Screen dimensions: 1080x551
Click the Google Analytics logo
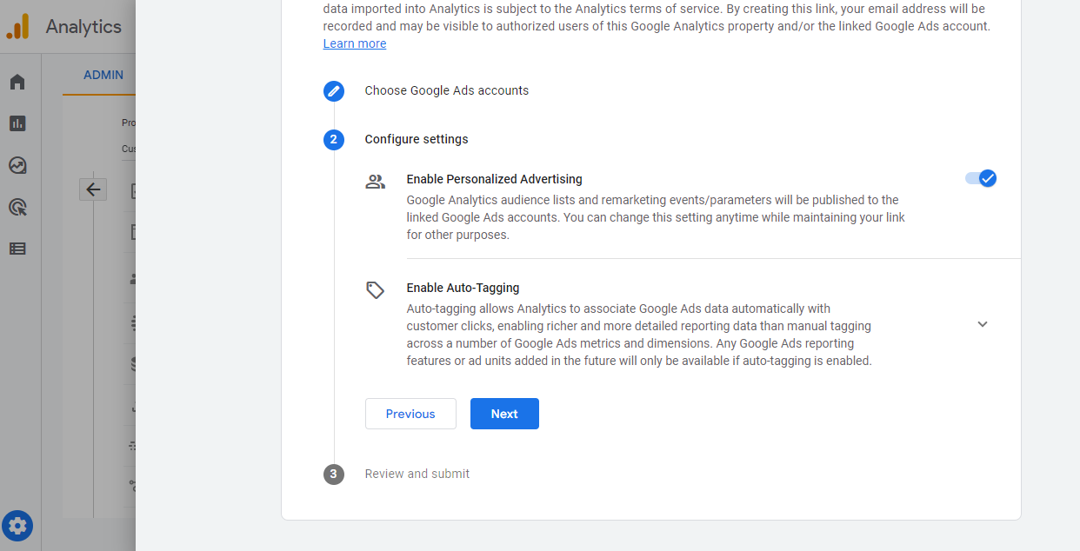pos(17,26)
